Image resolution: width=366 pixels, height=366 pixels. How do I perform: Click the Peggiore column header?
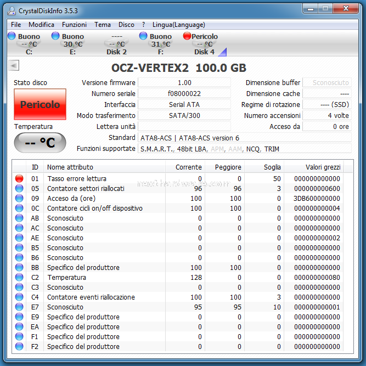click(x=225, y=167)
